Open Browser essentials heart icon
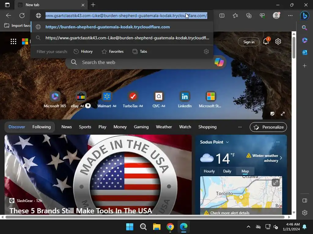Image resolution: width=313 pixels, height=234 pixels. tap(262, 16)
